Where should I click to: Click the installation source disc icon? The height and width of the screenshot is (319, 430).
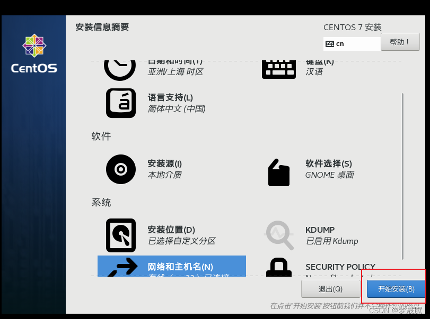121,169
